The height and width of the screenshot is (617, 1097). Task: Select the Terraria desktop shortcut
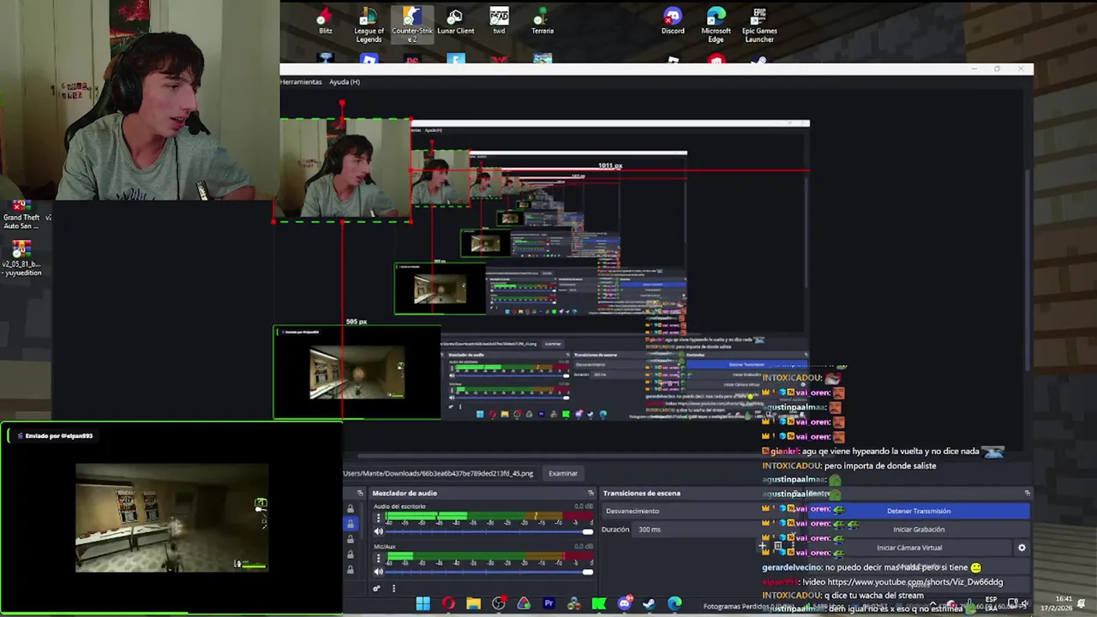(x=542, y=21)
